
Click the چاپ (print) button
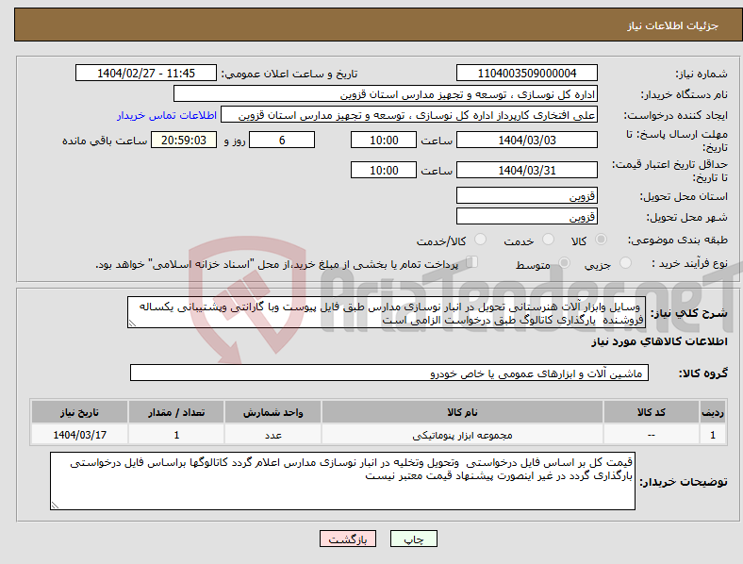(413, 539)
